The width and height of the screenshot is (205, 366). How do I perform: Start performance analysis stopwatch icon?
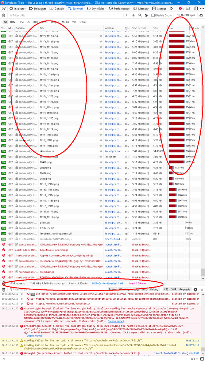[4, 283]
